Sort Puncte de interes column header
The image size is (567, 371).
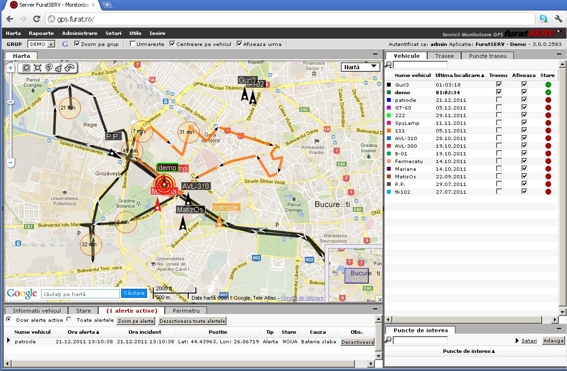[469, 351]
